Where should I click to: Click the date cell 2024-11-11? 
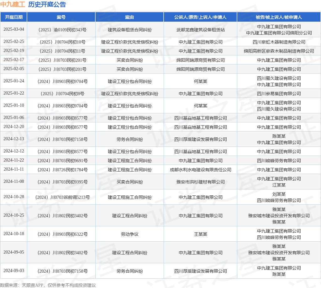(x=14, y=169)
